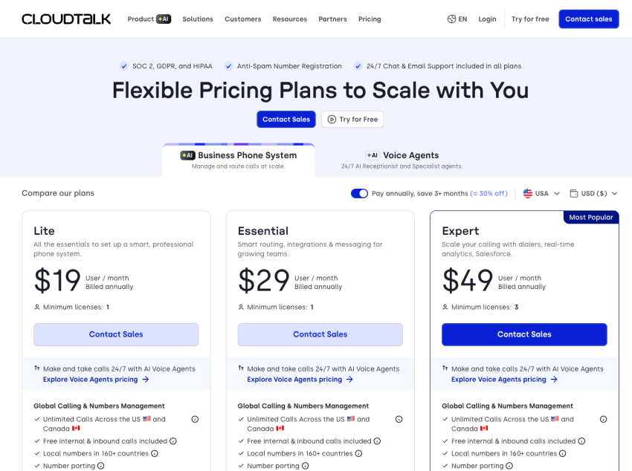The height and width of the screenshot is (471, 632).
Task: Click the SOC 2, GDPR, and HIPAA checkmark
Action: pyautogui.click(x=124, y=66)
